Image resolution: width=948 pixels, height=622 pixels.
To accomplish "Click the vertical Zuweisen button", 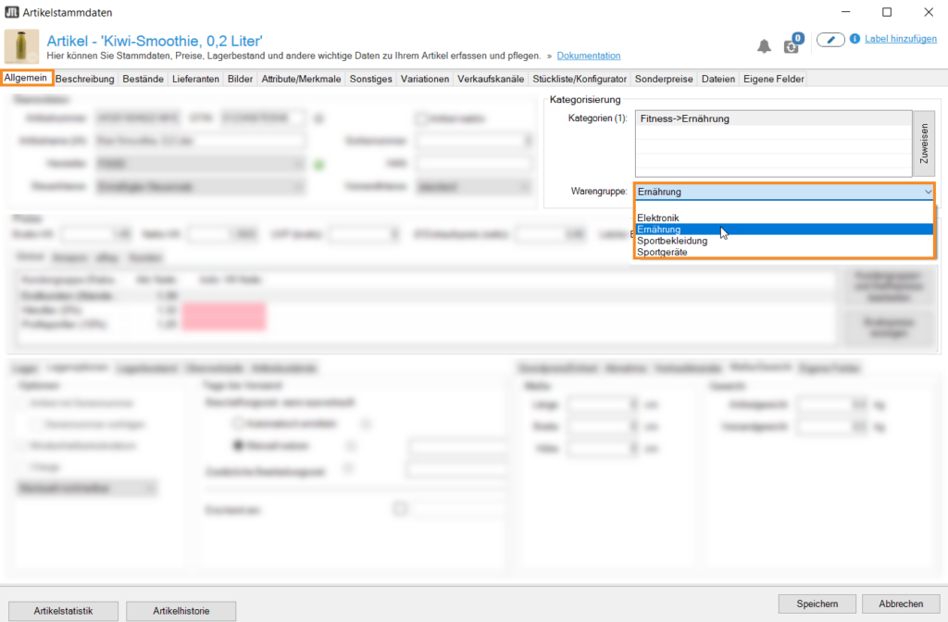I will coord(923,144).
